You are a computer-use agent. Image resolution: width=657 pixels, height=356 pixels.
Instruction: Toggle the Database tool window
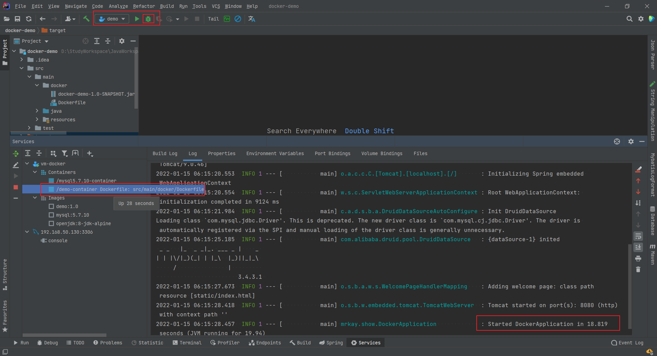[x=653, y=221]
